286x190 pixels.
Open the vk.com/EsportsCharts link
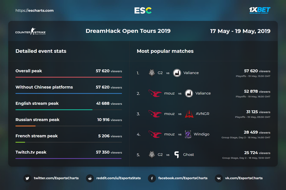[244, 178]
